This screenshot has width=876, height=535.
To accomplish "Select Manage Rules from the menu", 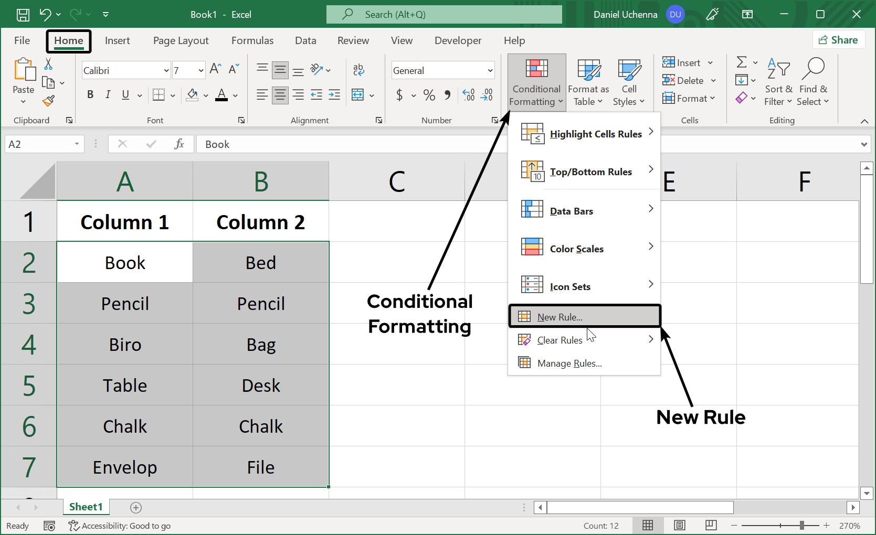I will point(569,363).
